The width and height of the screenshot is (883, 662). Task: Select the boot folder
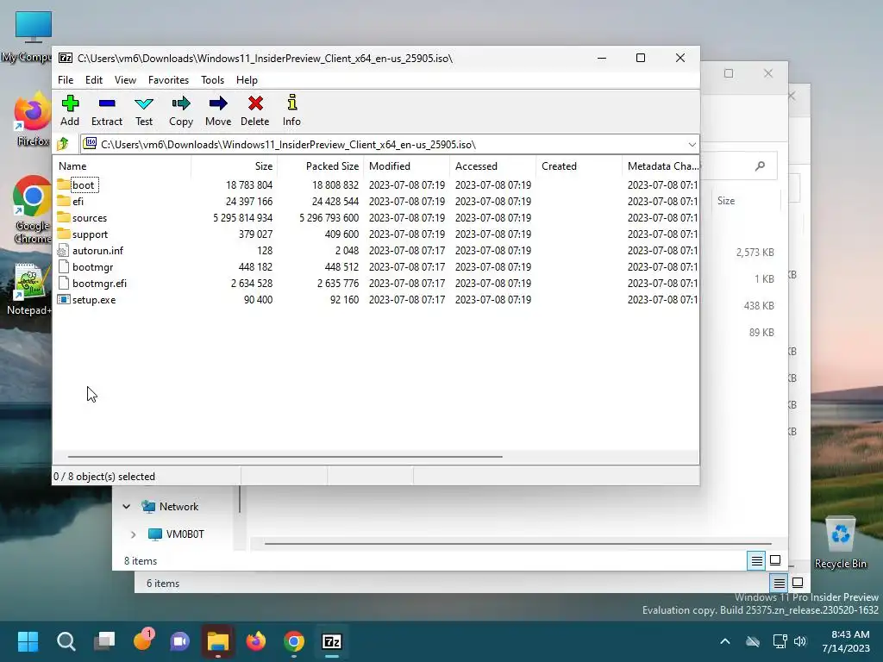click(84, 185)
